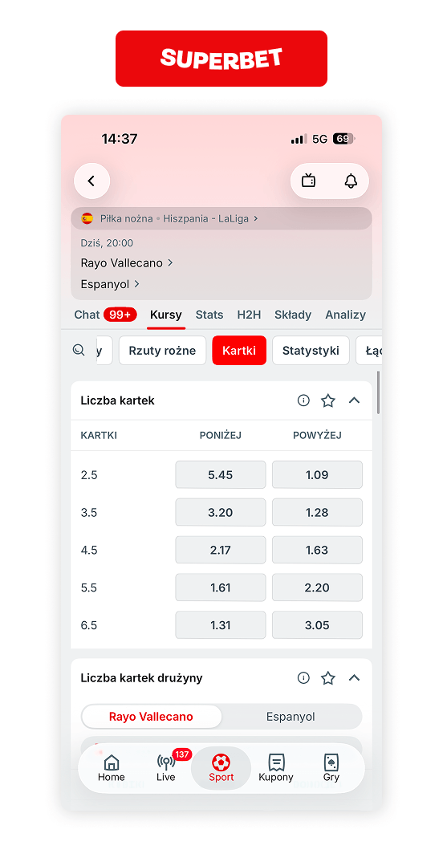Viewport: 443px width, 866px height.
Task: Switch to the Stats tab
Action: point(209,315)
